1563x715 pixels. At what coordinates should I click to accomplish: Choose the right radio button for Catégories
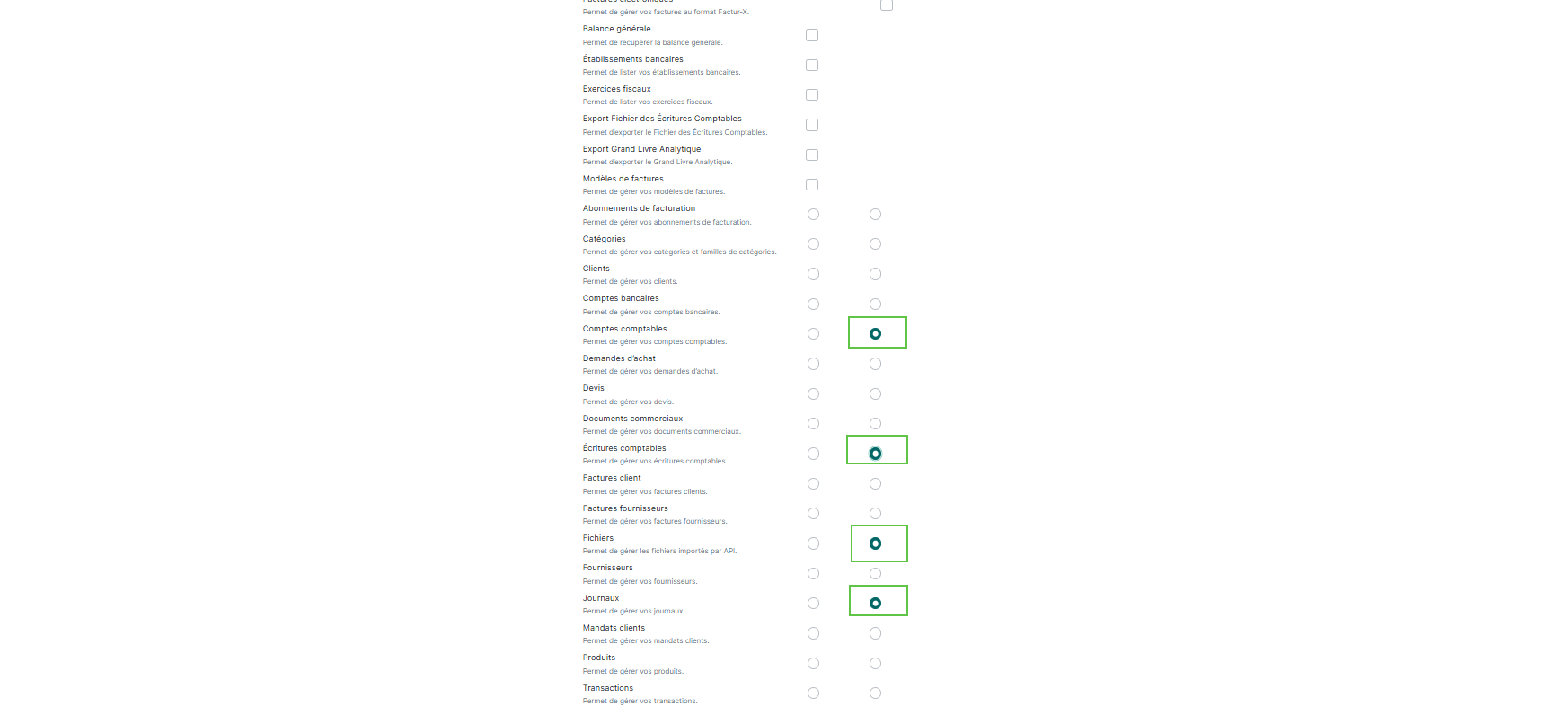875,243
